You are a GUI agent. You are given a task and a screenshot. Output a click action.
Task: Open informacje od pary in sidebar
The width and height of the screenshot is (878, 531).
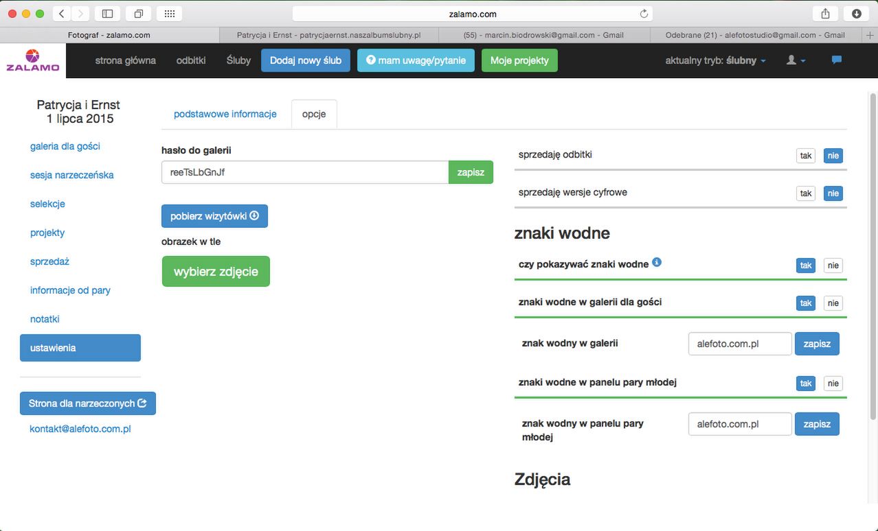pos(70,290)
